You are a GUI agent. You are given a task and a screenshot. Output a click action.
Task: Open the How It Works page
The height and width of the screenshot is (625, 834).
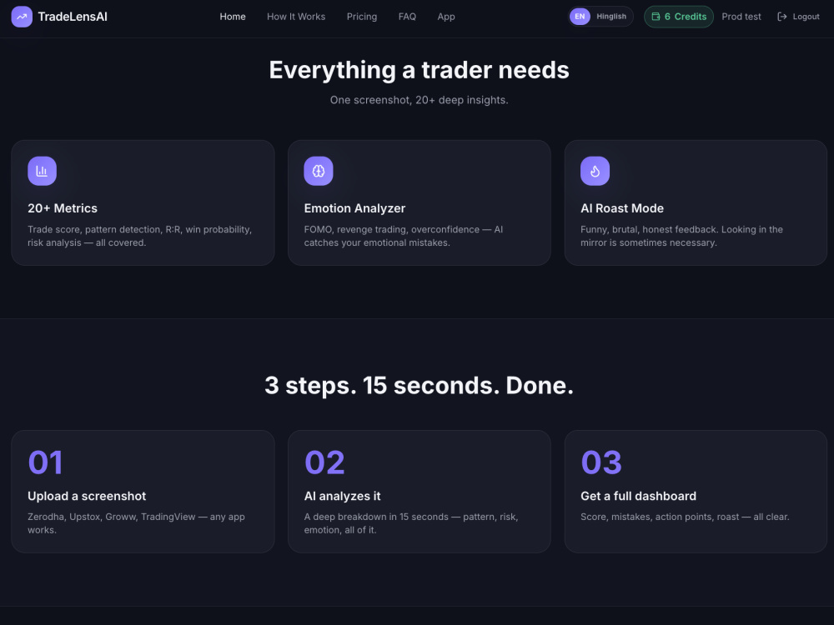pyautogui.click(x=296, y=17)
